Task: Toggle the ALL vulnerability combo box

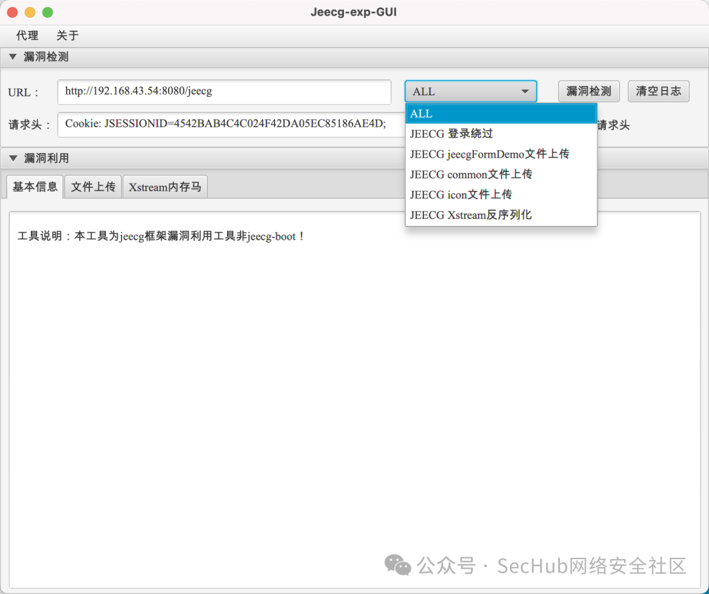Action: [x=471, y=91]
